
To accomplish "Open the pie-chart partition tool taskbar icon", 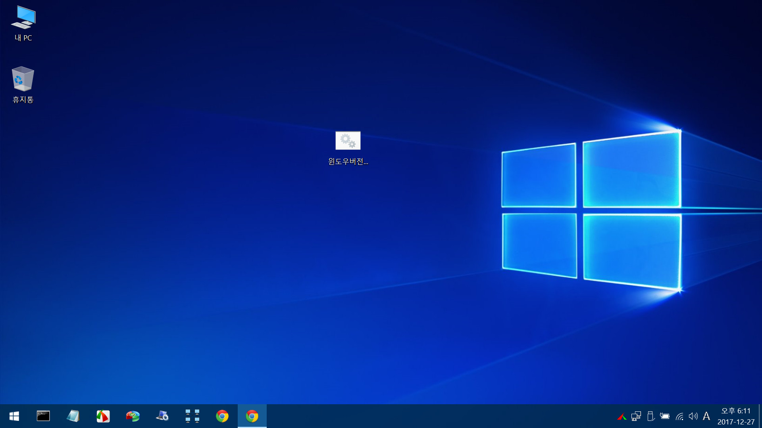I will point(133,416).
